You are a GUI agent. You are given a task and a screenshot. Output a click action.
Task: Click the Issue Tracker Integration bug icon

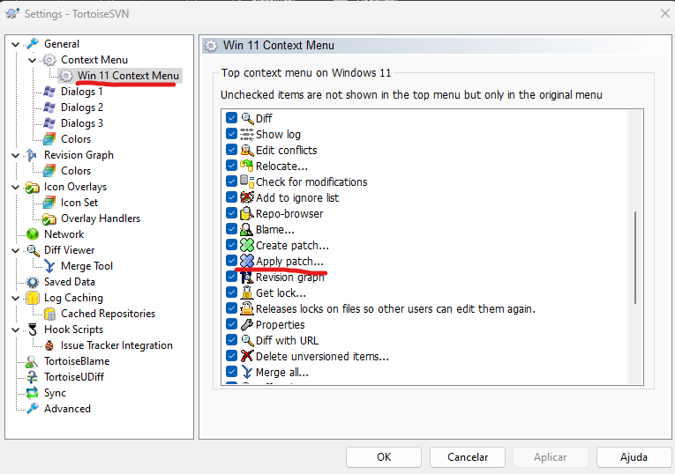click(49, 345)
